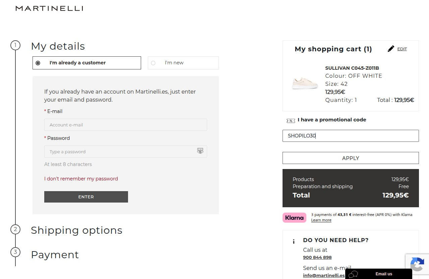Image resolution: width=429 pixels, height=279 pixels.
Task: Expand the Payment step
Action: [x=55, y=255]
